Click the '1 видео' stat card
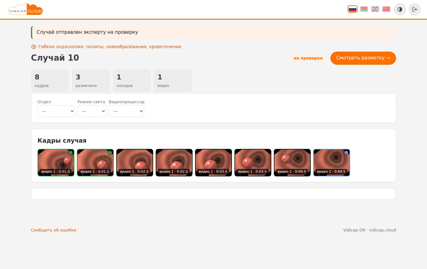The height and width of the screenshot is (269, 427). coord(173,80)
